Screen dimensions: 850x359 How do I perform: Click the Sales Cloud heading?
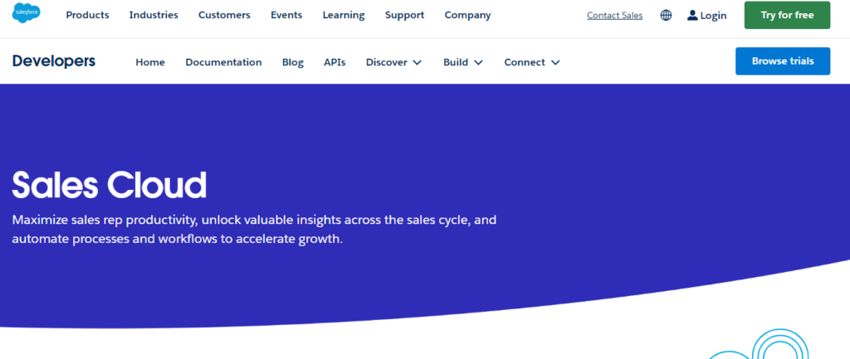click(110, 185)
